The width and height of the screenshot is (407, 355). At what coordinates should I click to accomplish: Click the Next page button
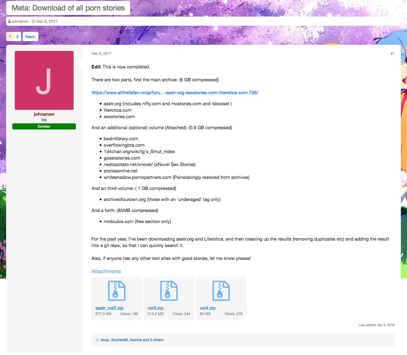pyautogui.click(x=30, y=37)
